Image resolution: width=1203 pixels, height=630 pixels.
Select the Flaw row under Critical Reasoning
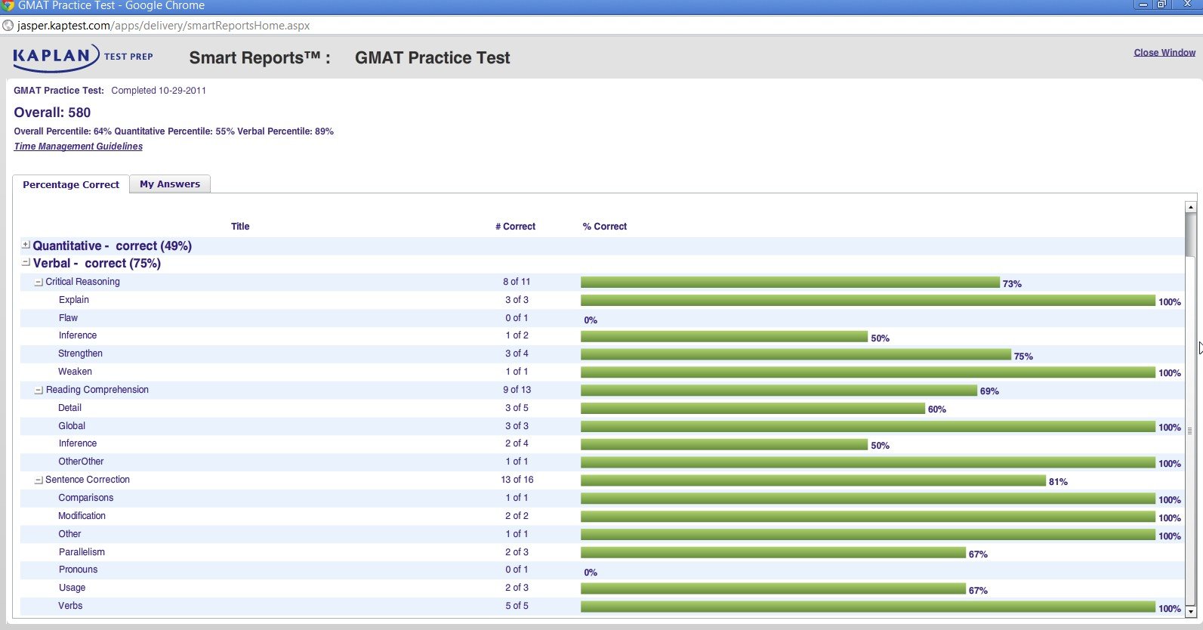click(68, 318)
